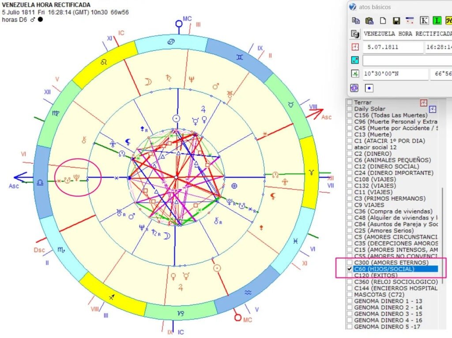Click the date field showing 5.07.1811
Screen dimensions: 452x338
(393, 47)
